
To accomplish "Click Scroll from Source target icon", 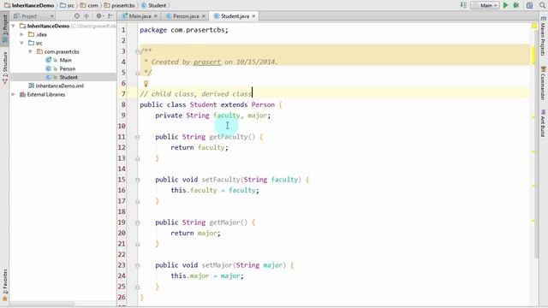I will point(77,16).
